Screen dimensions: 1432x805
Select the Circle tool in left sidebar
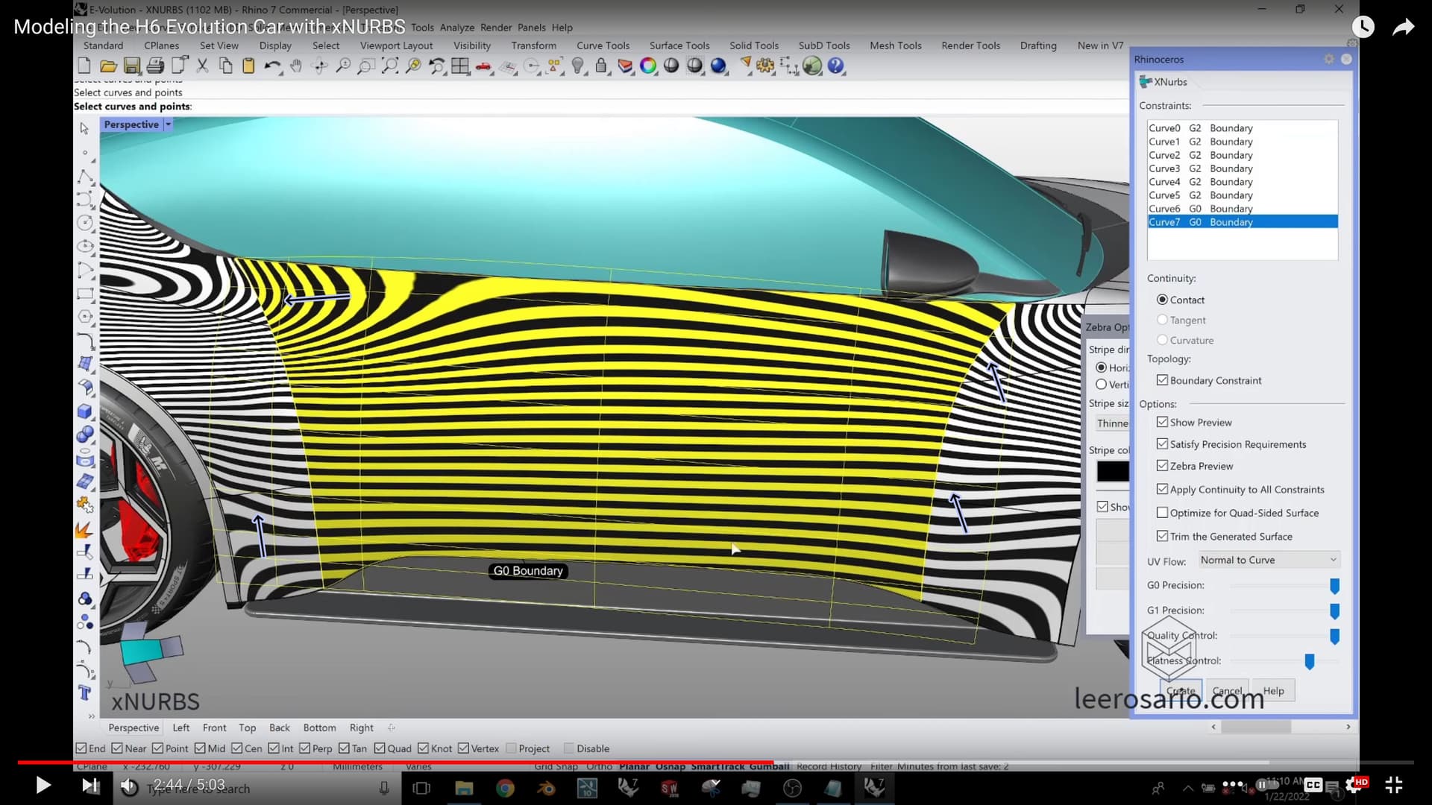point(85,223)
